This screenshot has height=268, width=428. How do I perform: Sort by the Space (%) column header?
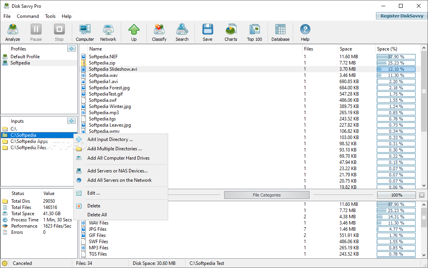(398, 49)
